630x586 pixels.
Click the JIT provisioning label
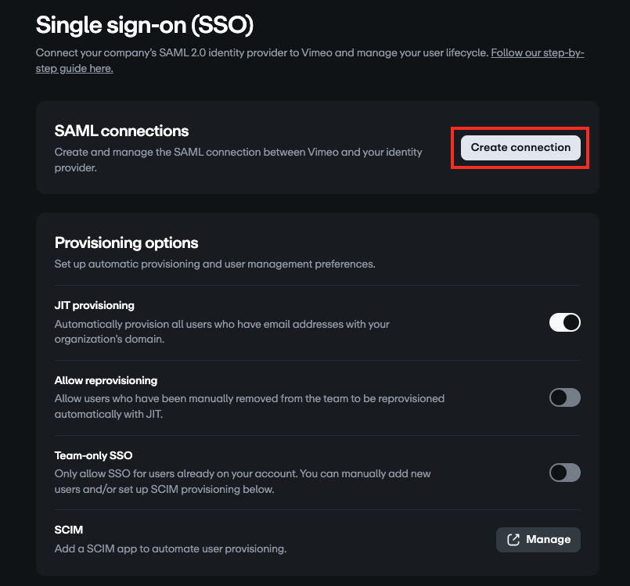(x=93, y=305)
